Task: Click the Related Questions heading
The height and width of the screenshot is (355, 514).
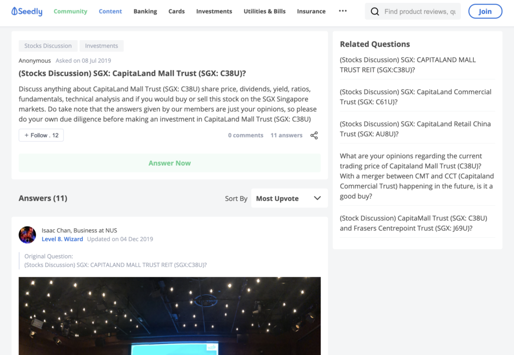Action: [374, 44]
